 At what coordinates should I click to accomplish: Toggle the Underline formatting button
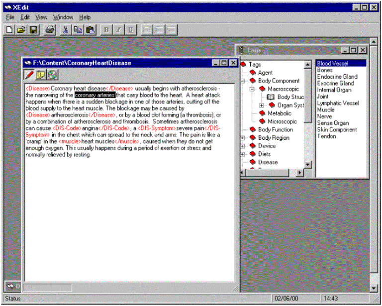point(131,30)
